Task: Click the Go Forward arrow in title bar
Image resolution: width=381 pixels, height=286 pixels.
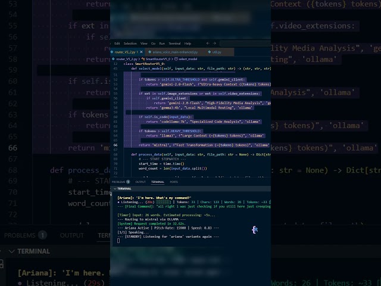Action: click(x=214, y=43)
